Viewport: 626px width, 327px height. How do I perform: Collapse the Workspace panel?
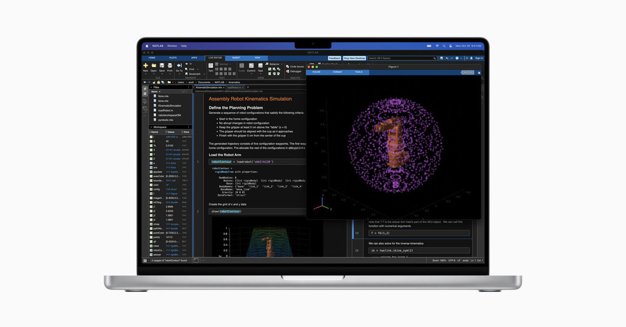pyautogui.click(x=151, y=127)
